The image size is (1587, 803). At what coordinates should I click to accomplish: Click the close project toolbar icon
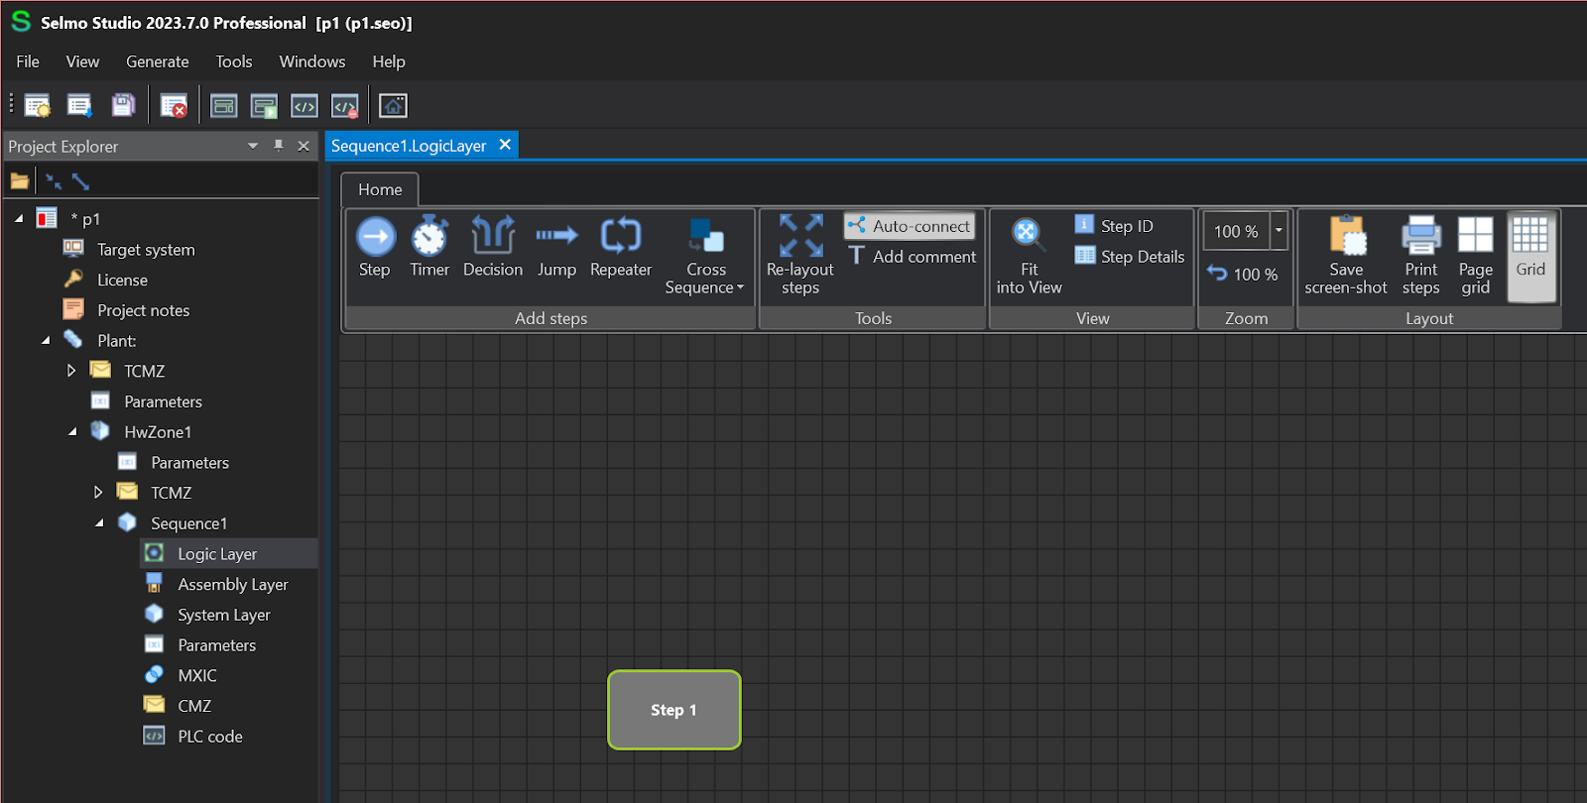[x=174, y=105]
